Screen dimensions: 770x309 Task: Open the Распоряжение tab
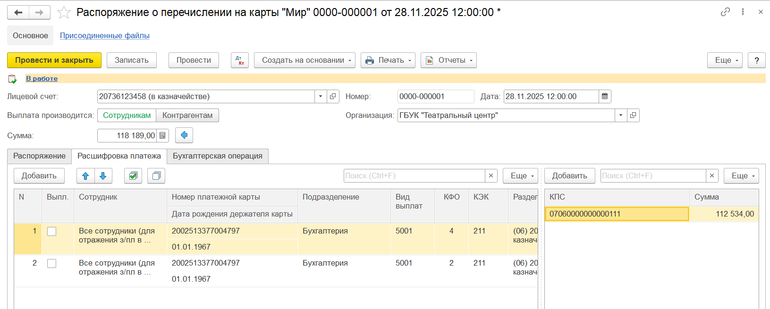[39, 156]
